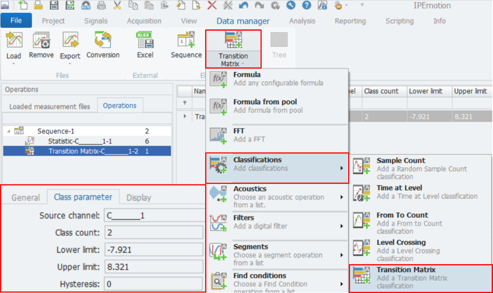Switch to the View ribbon tab
Viewport: 493px width, 293px height.
point(189,21)
